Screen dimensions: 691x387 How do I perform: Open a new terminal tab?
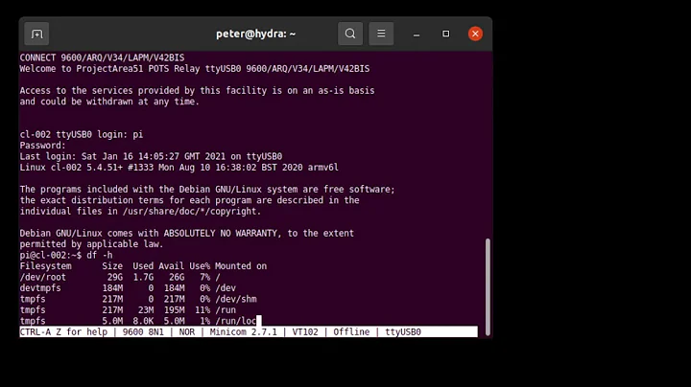pyautogui.click(x=36, y=34)
